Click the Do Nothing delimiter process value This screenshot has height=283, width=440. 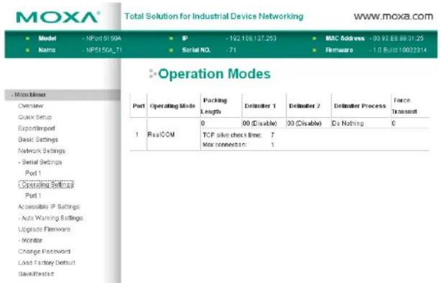pyautogui.click(x=347, y=123)
